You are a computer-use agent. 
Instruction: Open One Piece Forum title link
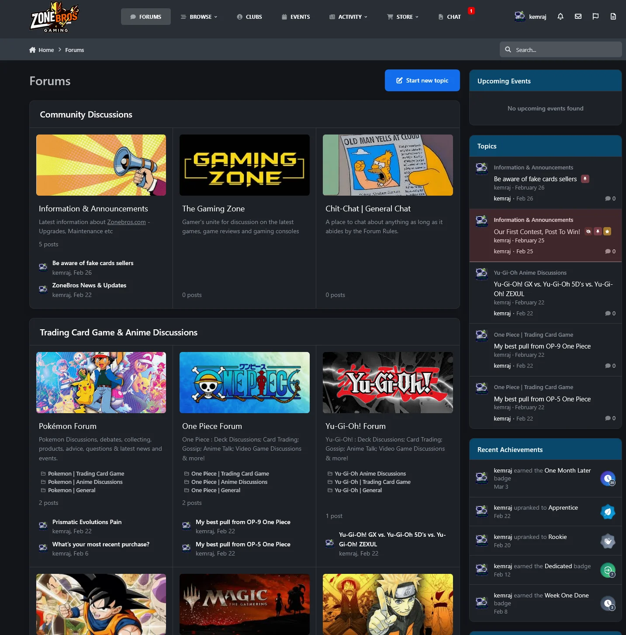click(212, 426)
